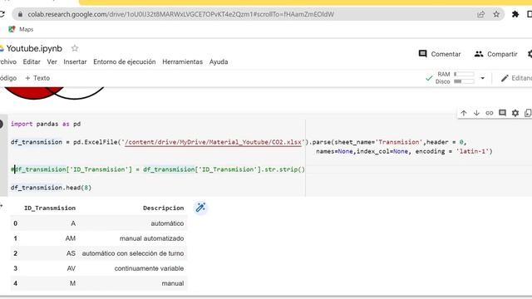
Task: Open the browser extensions puzzle icon
Action: tap(515, 14)
